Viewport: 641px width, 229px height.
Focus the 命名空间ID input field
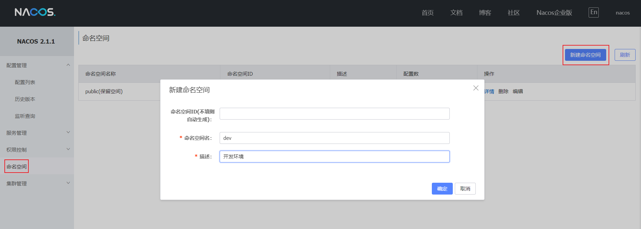click(335, 113)
